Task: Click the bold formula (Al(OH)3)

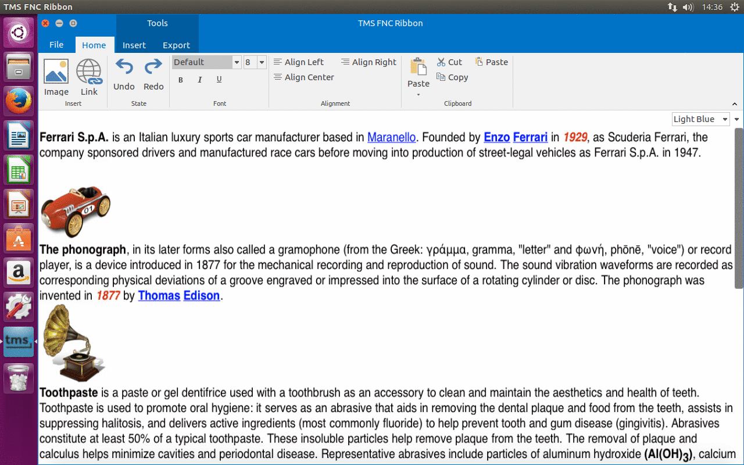Action: click(669, 455)
